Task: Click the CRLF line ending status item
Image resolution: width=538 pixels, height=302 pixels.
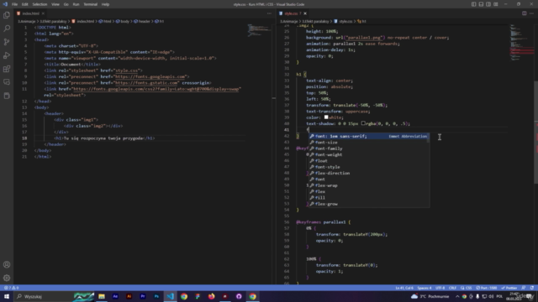Action: click(452, 288)
